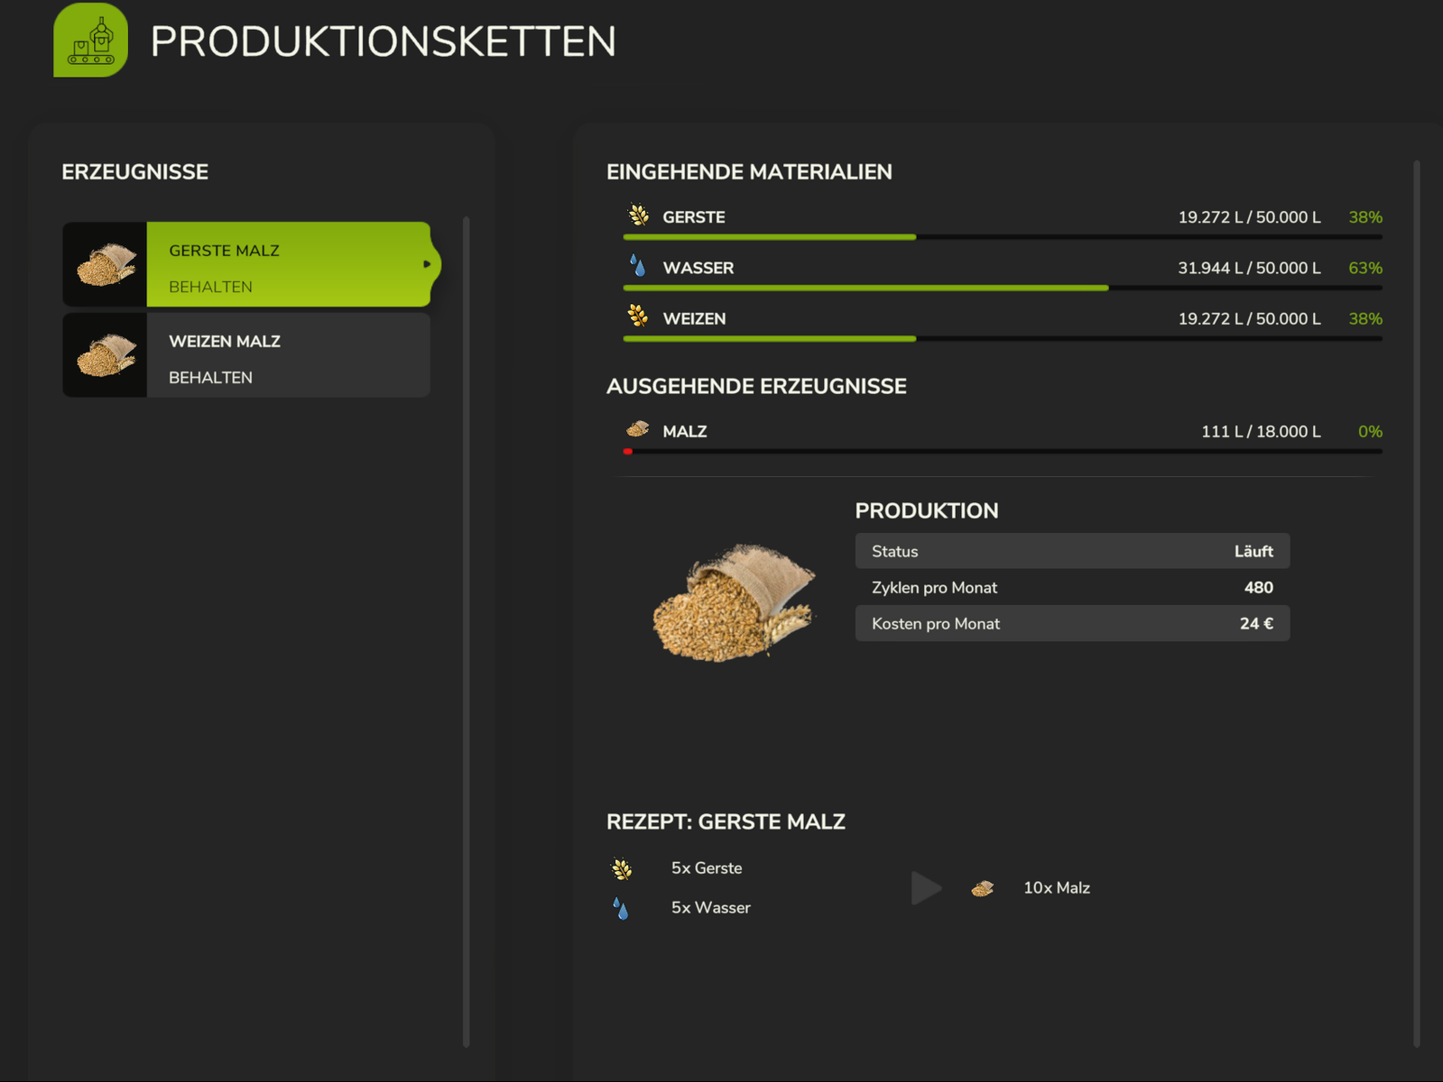
Task: Click the Malz output product icon
Action: pyautogui.click(x=638, y=429)
